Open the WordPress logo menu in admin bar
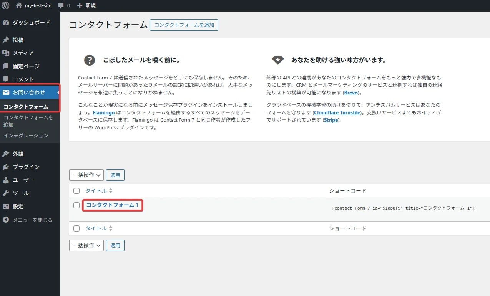The image size is (490, 296). point(5,5)
